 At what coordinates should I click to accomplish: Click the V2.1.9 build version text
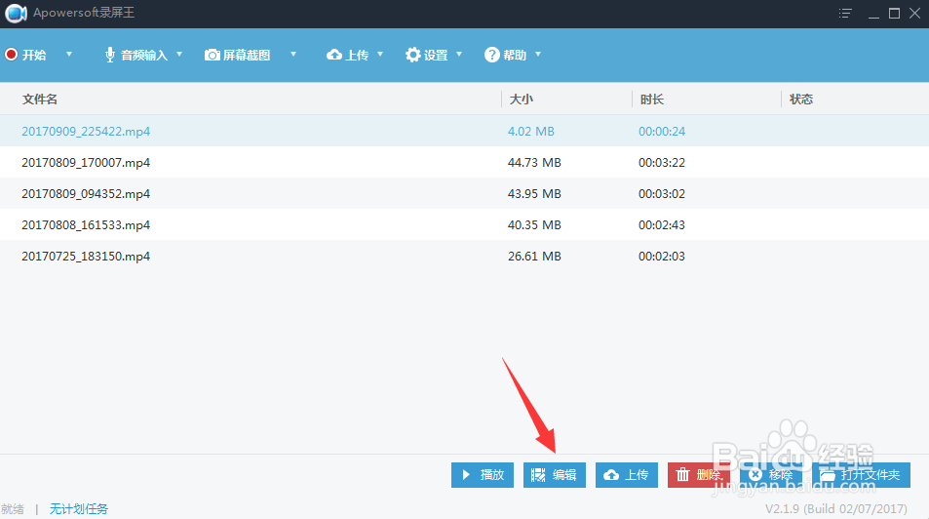836,509
